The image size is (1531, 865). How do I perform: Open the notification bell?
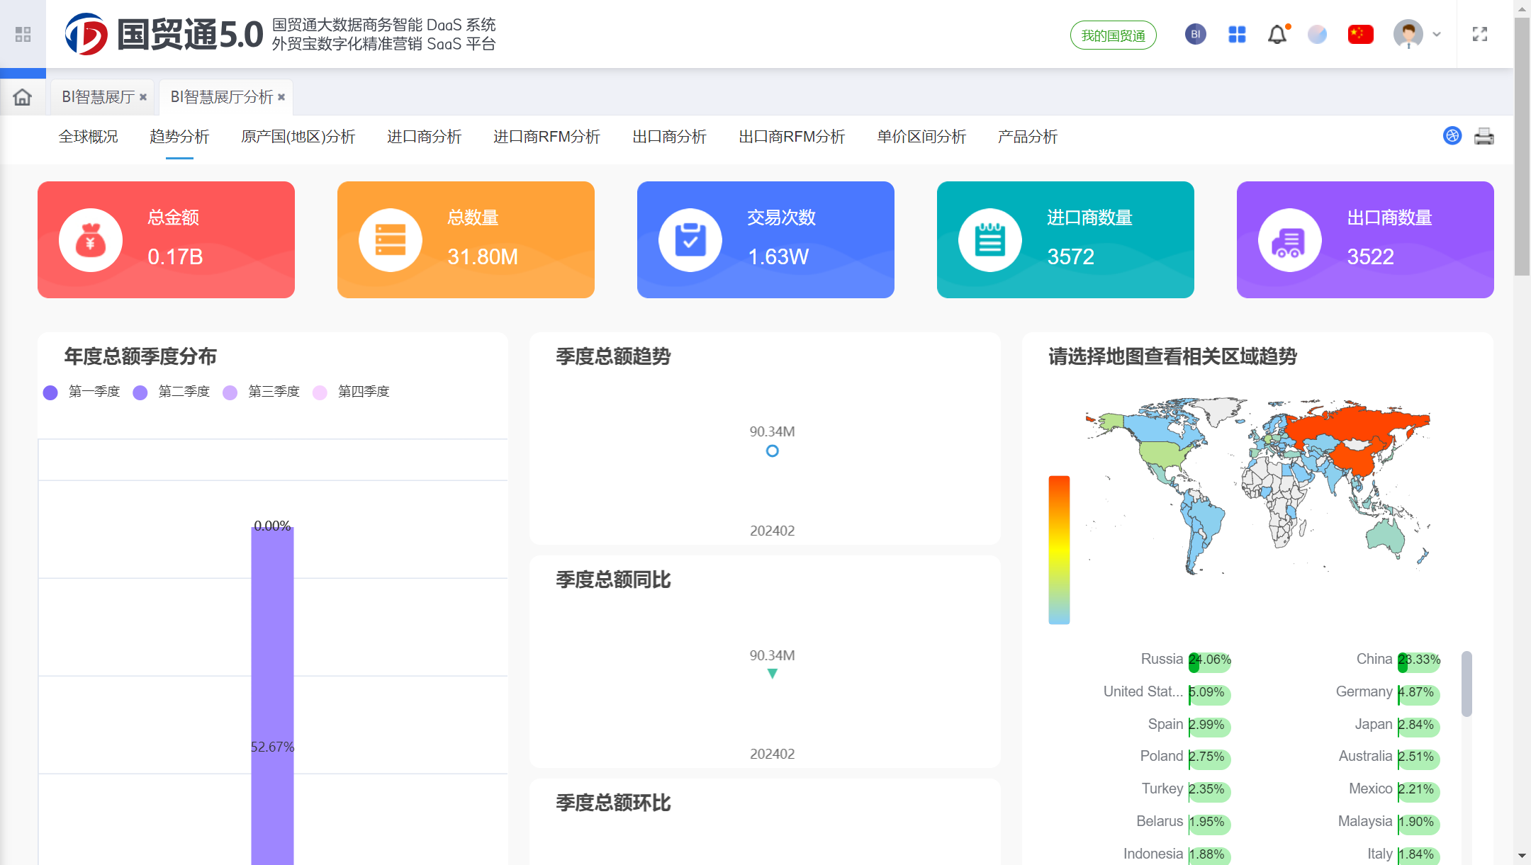pyautogui.click(x=1277, y=34)
